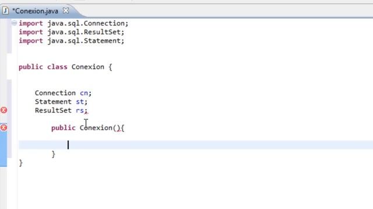
Task: Click the line 'import java.sql.ResultSet;'
Action: click(72, 33)
